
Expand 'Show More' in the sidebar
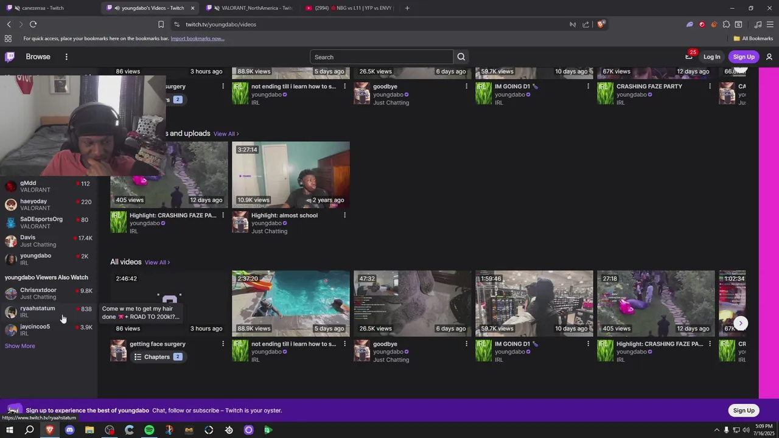pyautogui.click(x=20, y=346)
